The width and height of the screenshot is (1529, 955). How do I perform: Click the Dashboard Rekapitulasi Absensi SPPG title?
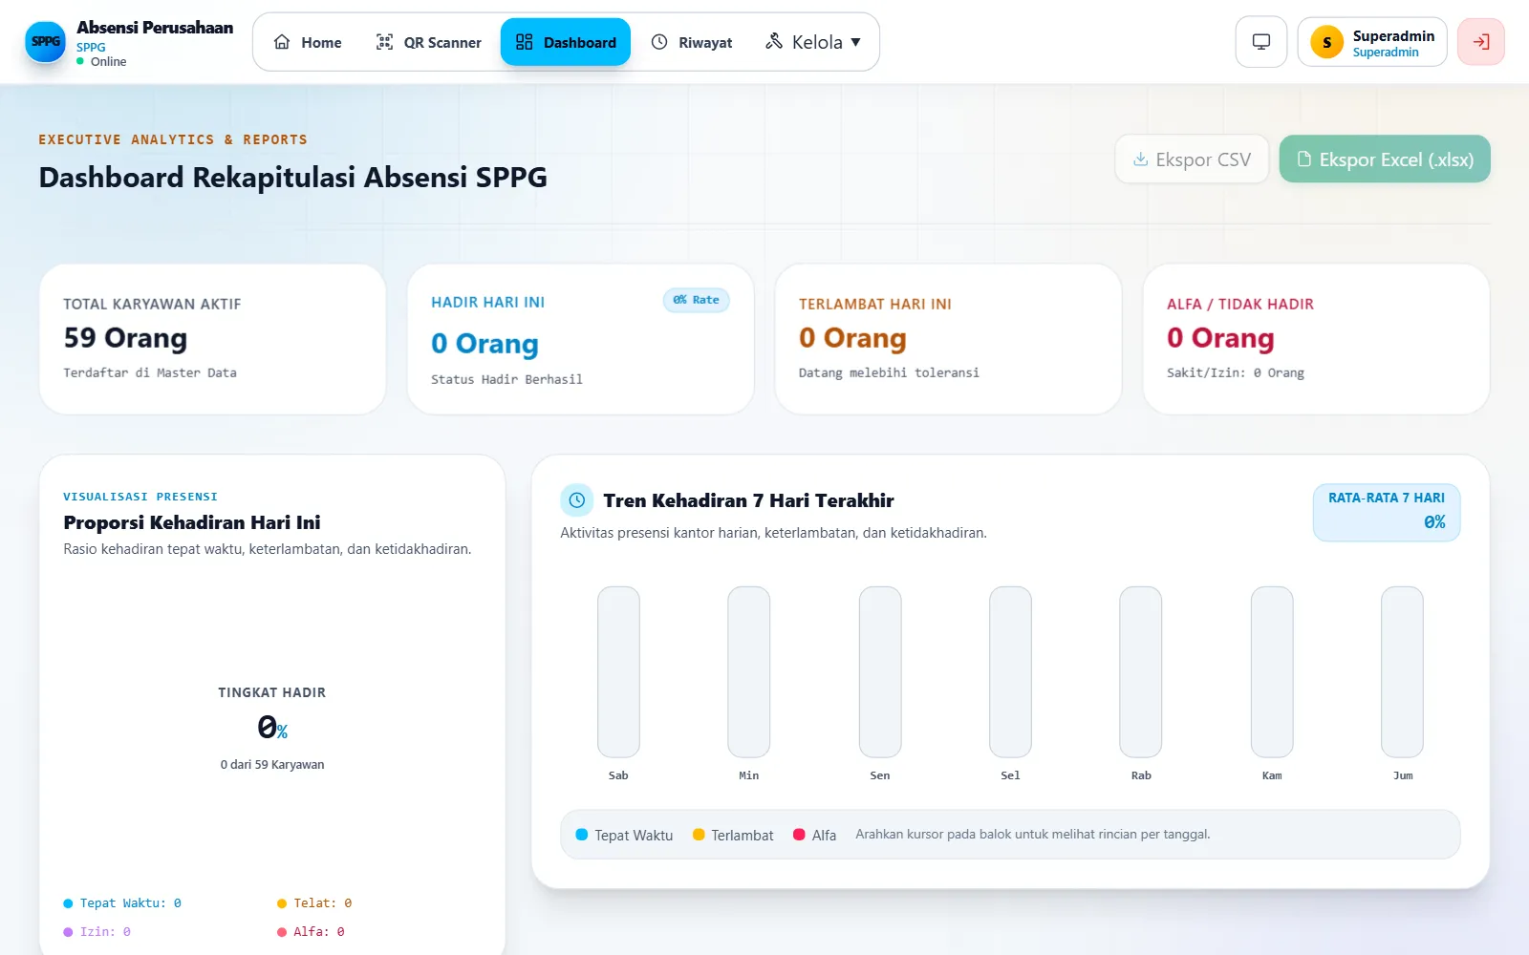point(293,178)
